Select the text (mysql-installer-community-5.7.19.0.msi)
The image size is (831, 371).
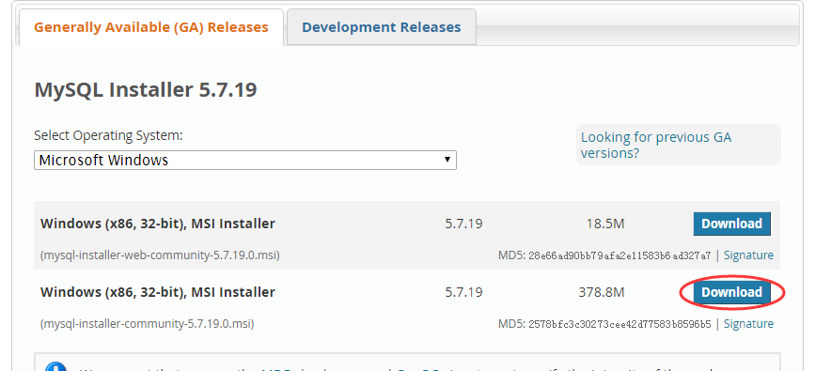148,323
